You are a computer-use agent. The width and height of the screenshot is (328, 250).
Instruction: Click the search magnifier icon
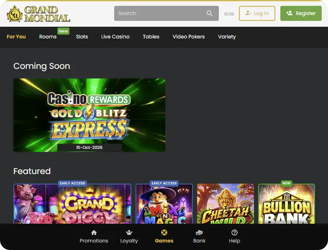tap(209, 13)
